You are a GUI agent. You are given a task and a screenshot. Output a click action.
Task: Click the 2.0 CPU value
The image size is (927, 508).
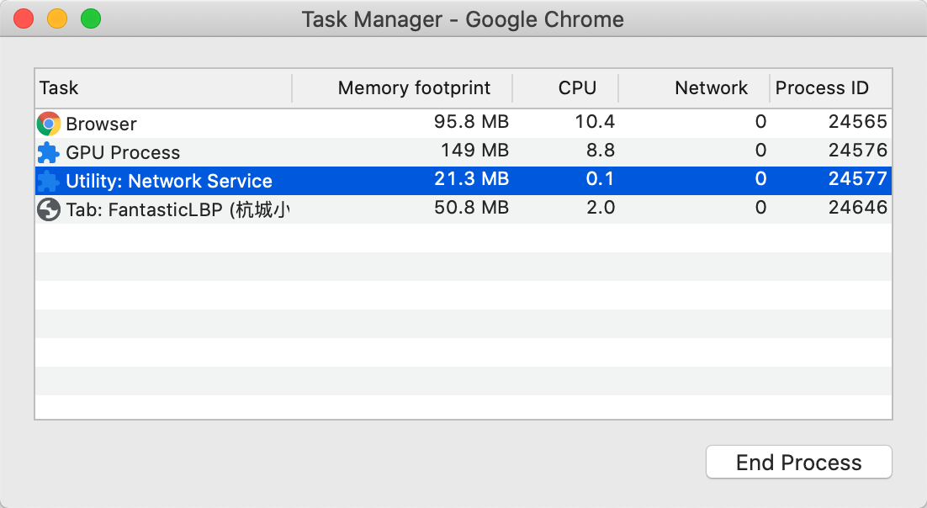601,208
